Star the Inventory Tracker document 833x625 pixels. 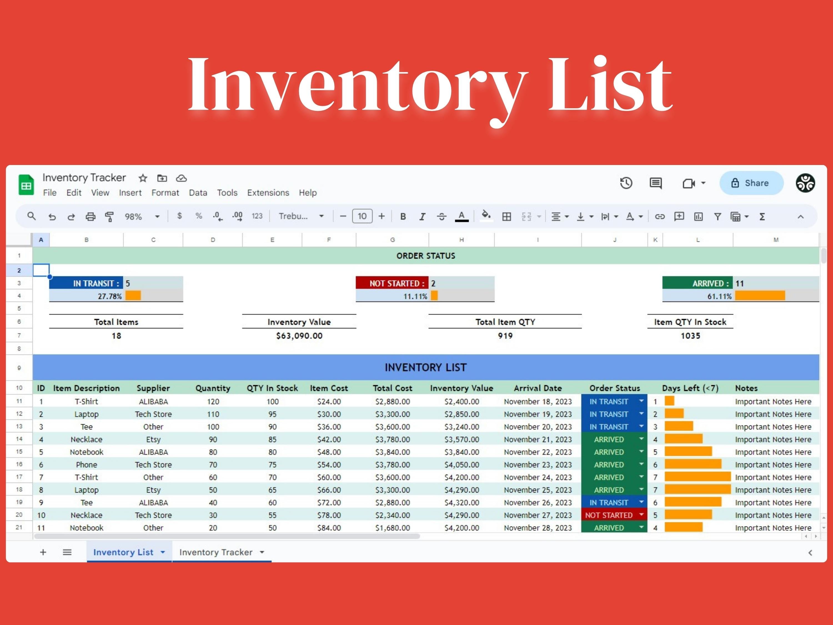click(x=143, y=178)
